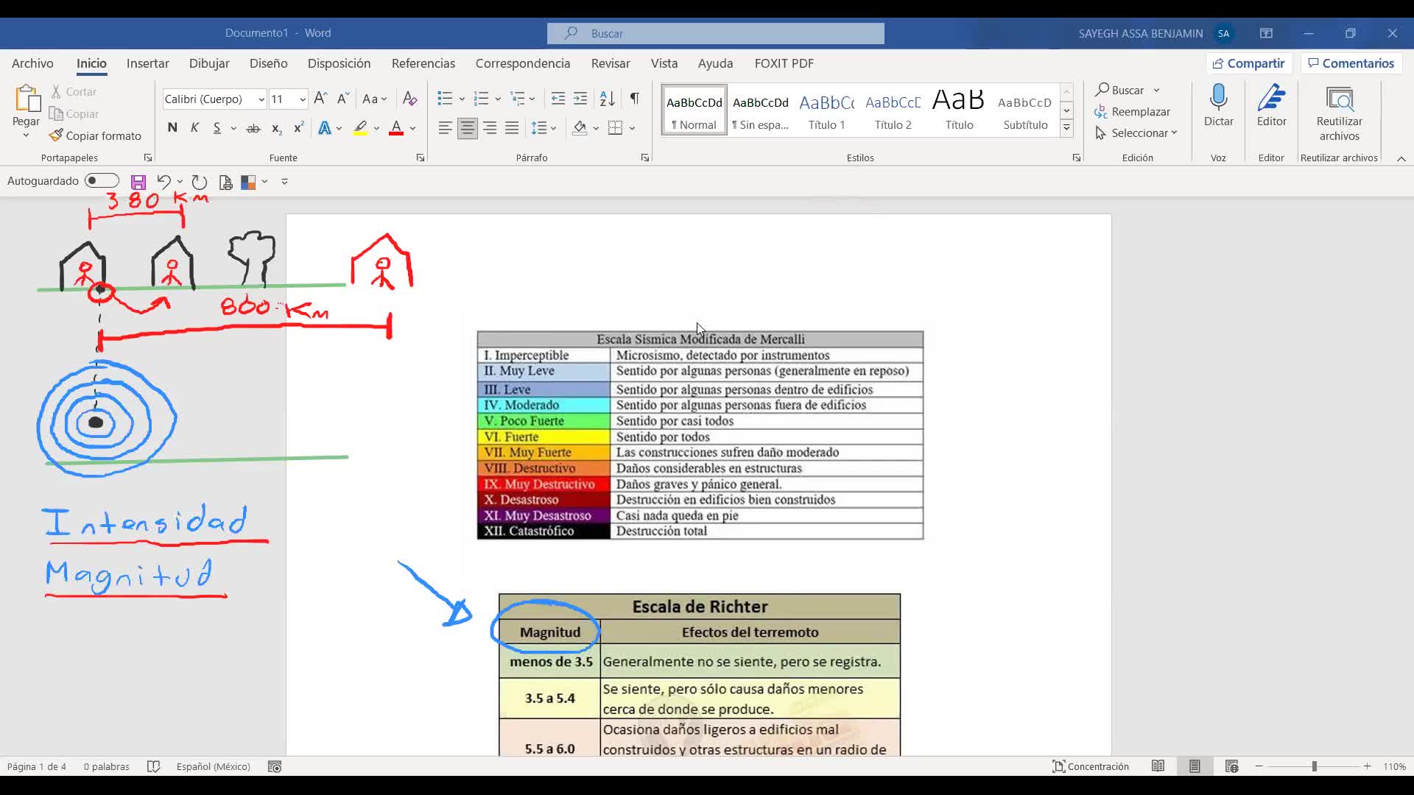1414x795 pixels.
Task: Expand the styles gallery more arrow
Action: click(x=1066, y=128)
